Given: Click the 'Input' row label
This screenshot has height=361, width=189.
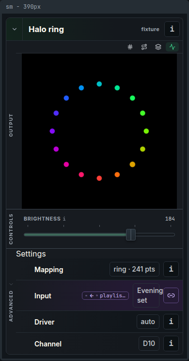Looking at the screenshot, I should (x=43, y=296).
